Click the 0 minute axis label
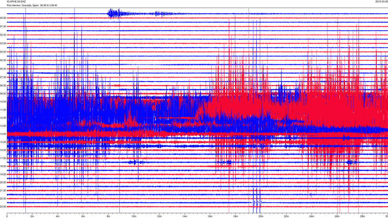Image resolution: width=388 pixels, height=218 pixels. (7, 216)
